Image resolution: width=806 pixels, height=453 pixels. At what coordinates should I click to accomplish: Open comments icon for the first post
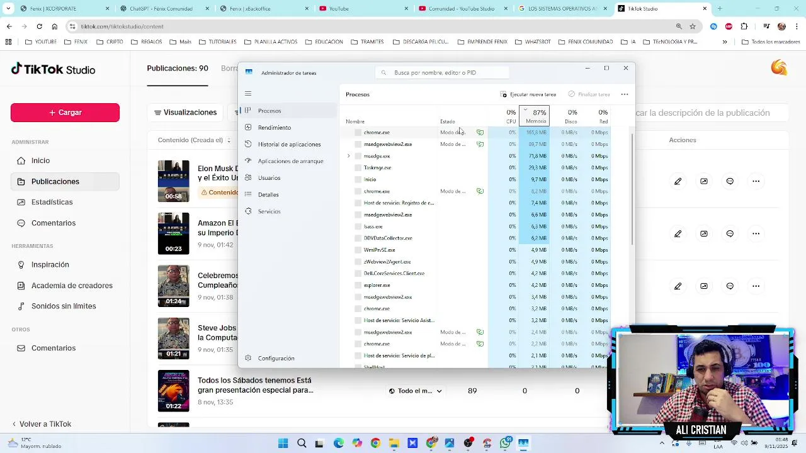(x=730, y=181)
